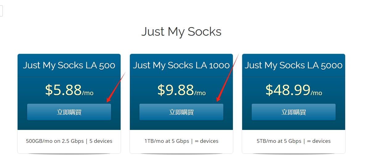Click the Just My Socks LA 1000 heading
The height and width of the screenshot is (161, 372).
(x=181, y=65)
